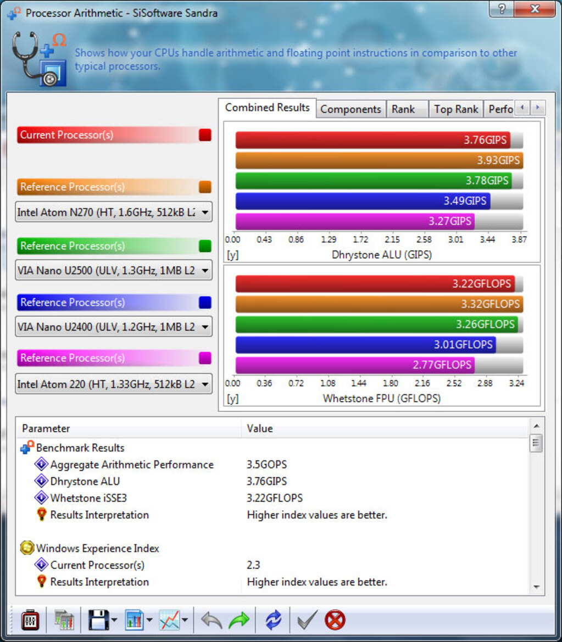Click the green forward arrow icon
Image resolution: width=562 pixels, height=642 pixels.
pyautogui.click(x=239, y=620)
